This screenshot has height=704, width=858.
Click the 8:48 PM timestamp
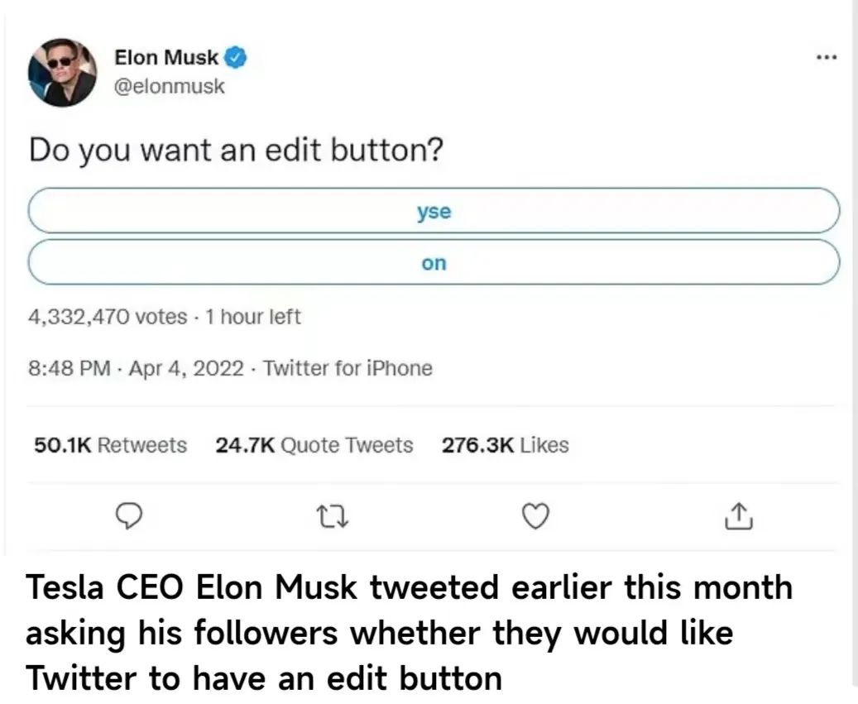70,368
